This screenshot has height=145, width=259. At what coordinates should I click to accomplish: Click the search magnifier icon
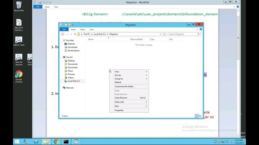pyautogui.click(x=198, y=34)
